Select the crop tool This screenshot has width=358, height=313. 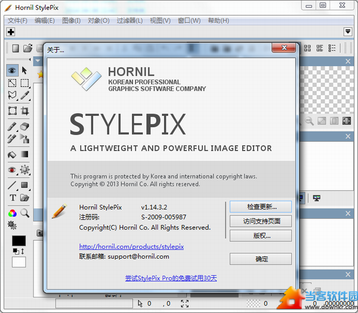(x=24, y=111)
